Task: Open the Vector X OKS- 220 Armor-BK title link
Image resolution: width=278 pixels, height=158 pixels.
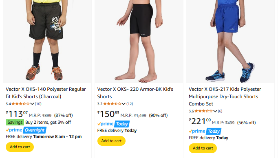Action: [x=135, y=93]
